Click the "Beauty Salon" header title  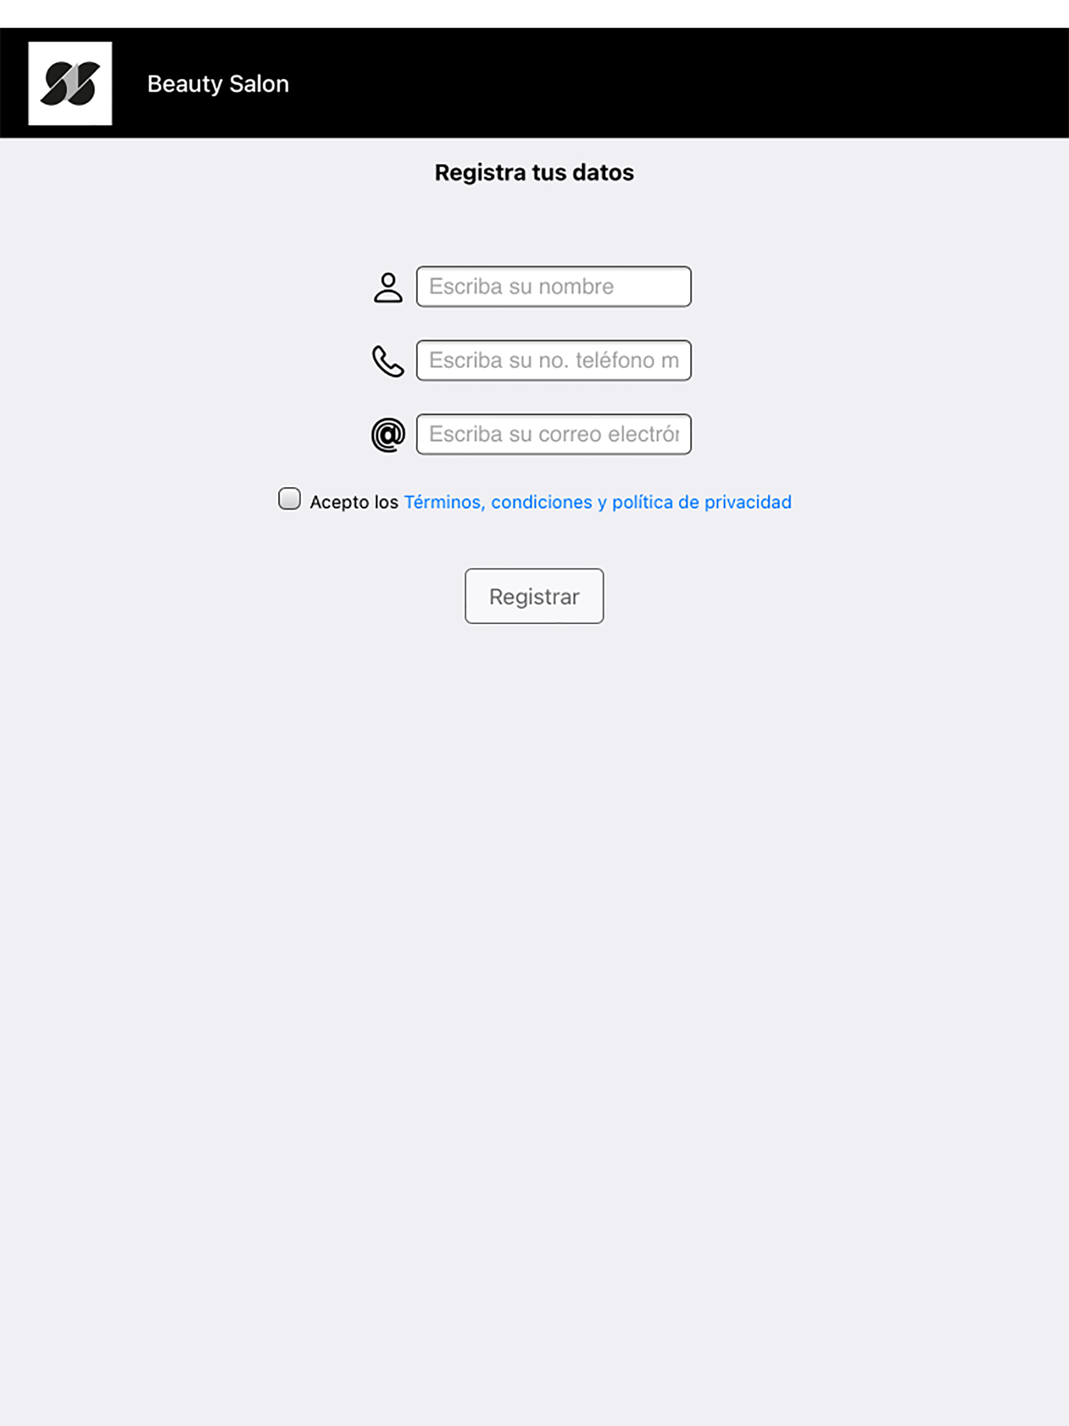tap(218, 84)
